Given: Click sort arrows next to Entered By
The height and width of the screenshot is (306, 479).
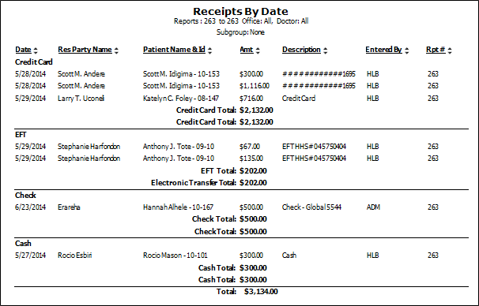Looking at the screenshot, I should coord(406,50).
